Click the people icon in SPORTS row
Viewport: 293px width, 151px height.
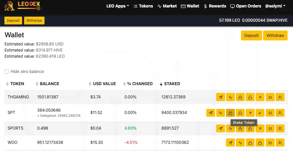[280, 128]
